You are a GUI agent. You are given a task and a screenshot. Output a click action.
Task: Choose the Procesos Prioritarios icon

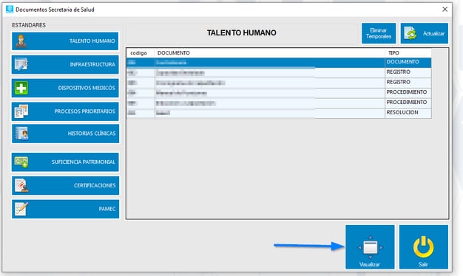click(x=21, y=111)
